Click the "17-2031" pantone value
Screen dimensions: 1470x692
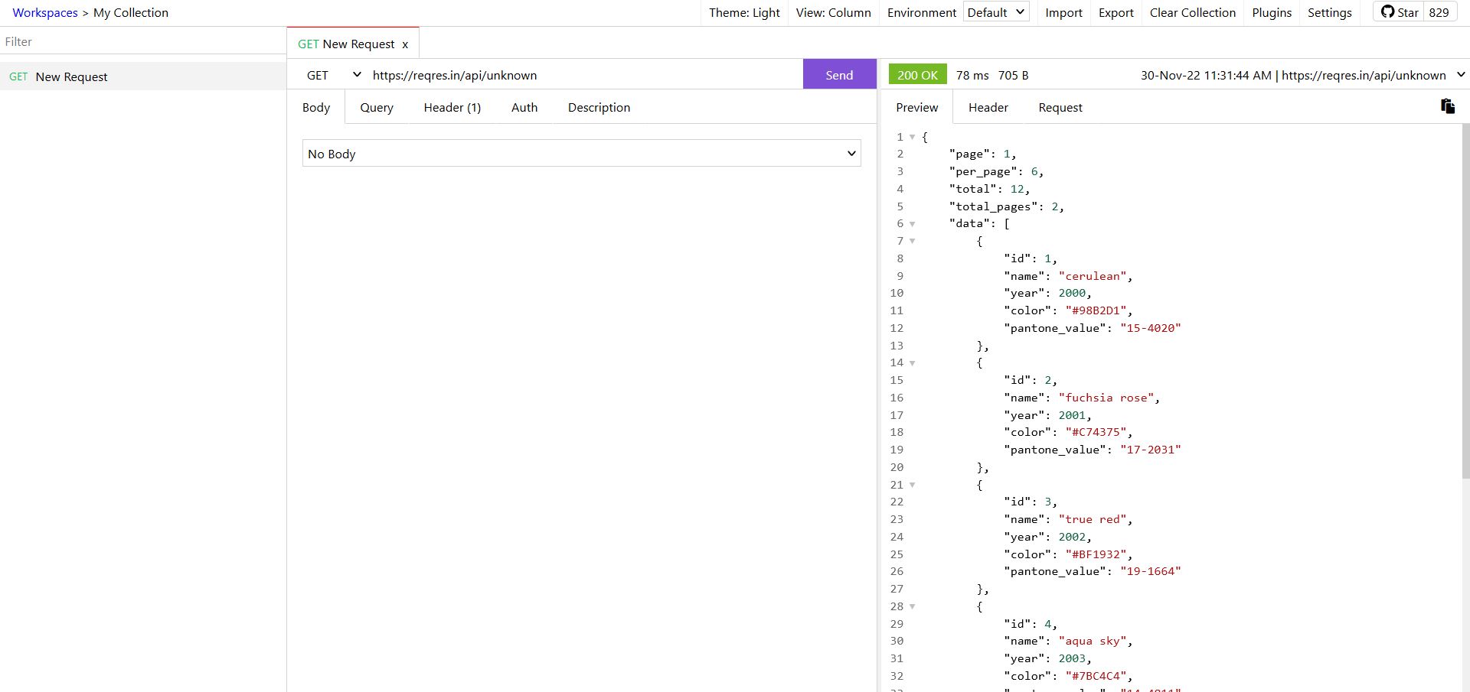point(1151,450)
